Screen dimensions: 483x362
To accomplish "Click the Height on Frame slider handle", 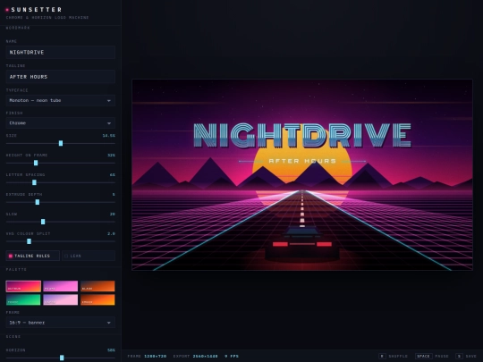I will point(36,163).
